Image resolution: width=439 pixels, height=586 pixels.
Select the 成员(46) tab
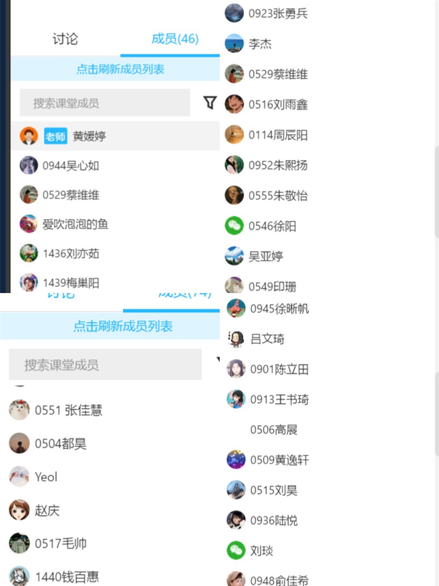(175, 39)
